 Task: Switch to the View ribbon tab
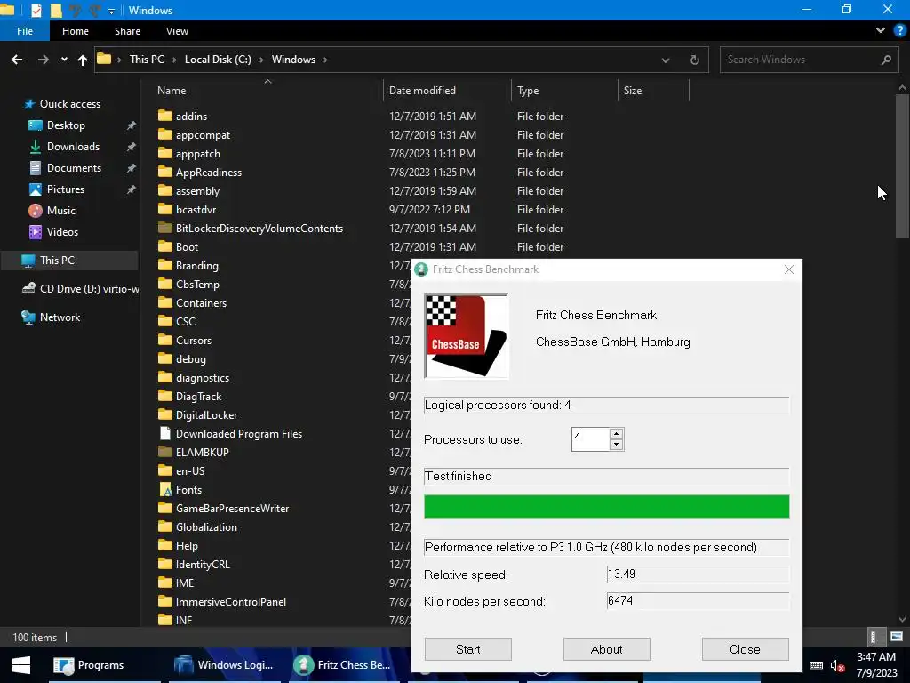177,31
